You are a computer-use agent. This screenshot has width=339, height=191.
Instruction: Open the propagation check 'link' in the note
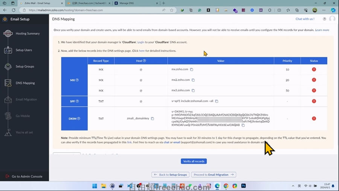(x=129, y=142)
